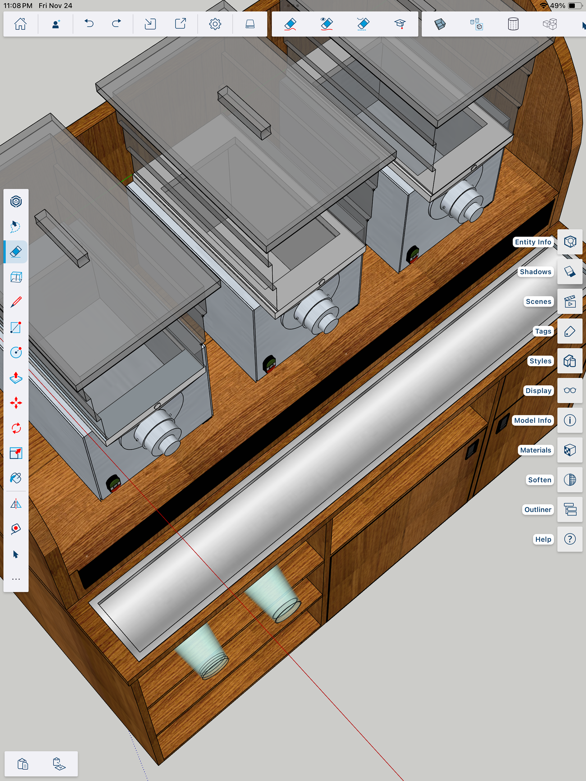
Task: Select the Paint Bucket tool
Action: pyautogui.click(x=16, y=478)
